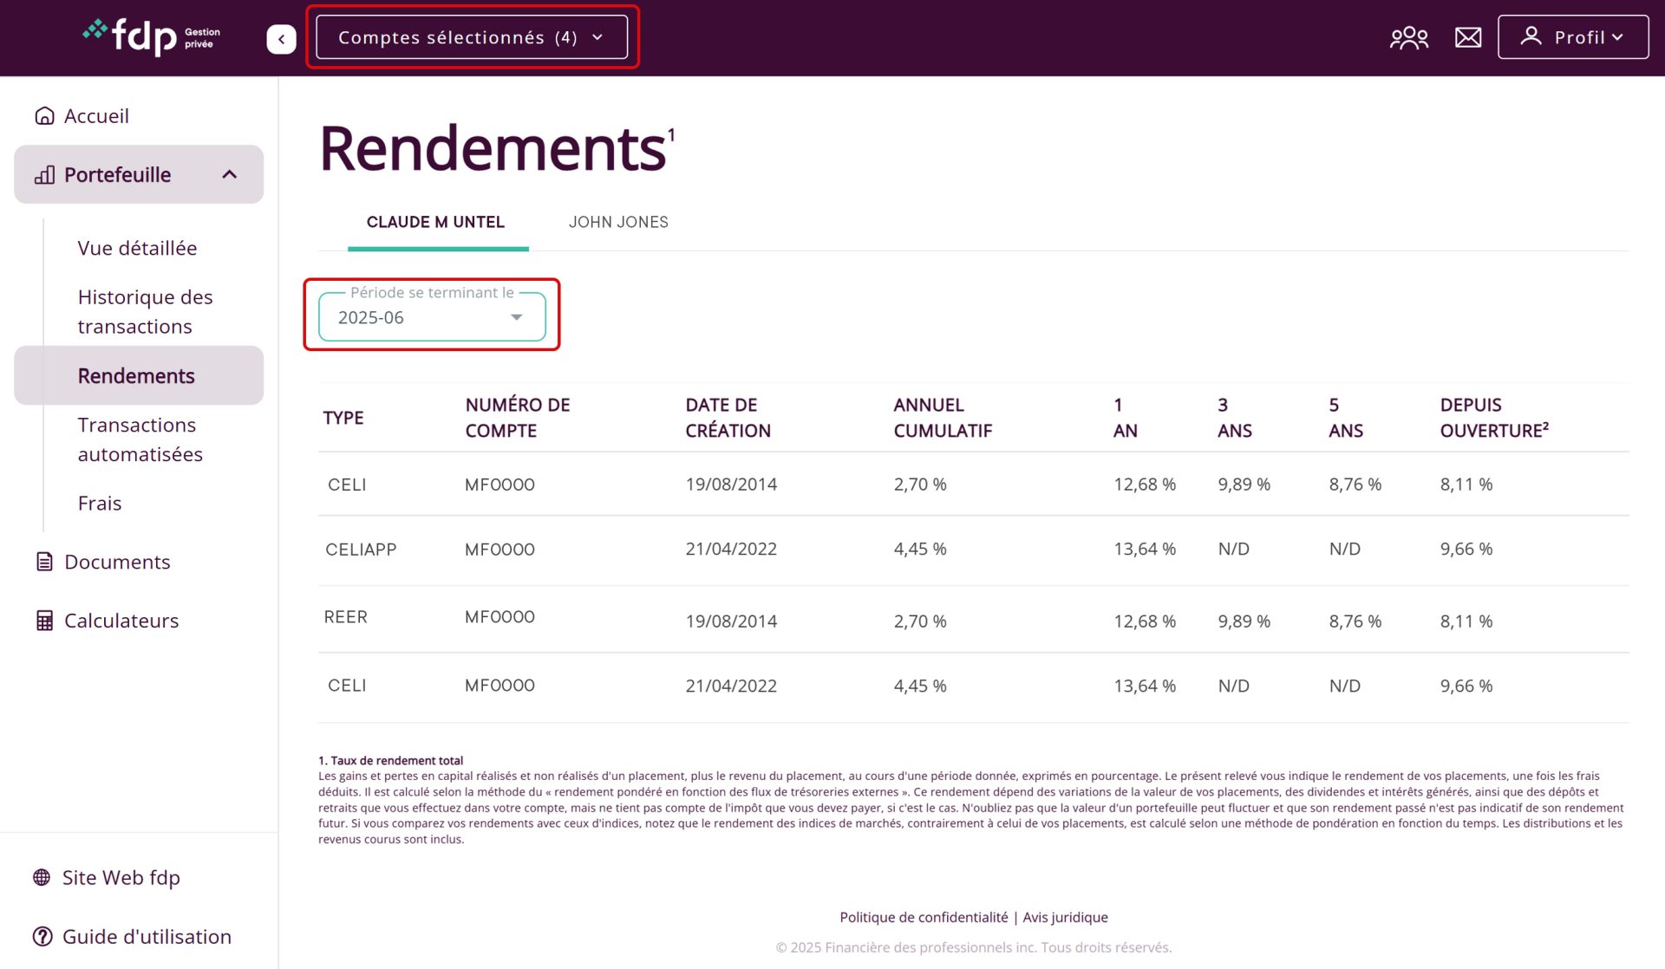Click the Documents file icon
The height and width of the screenshot is (969, 1665).
click(x=44, y=562)
